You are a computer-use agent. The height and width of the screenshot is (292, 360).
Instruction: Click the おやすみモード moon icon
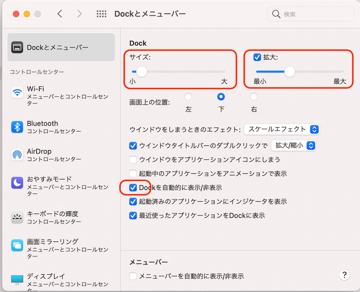(x=17, y=182)
